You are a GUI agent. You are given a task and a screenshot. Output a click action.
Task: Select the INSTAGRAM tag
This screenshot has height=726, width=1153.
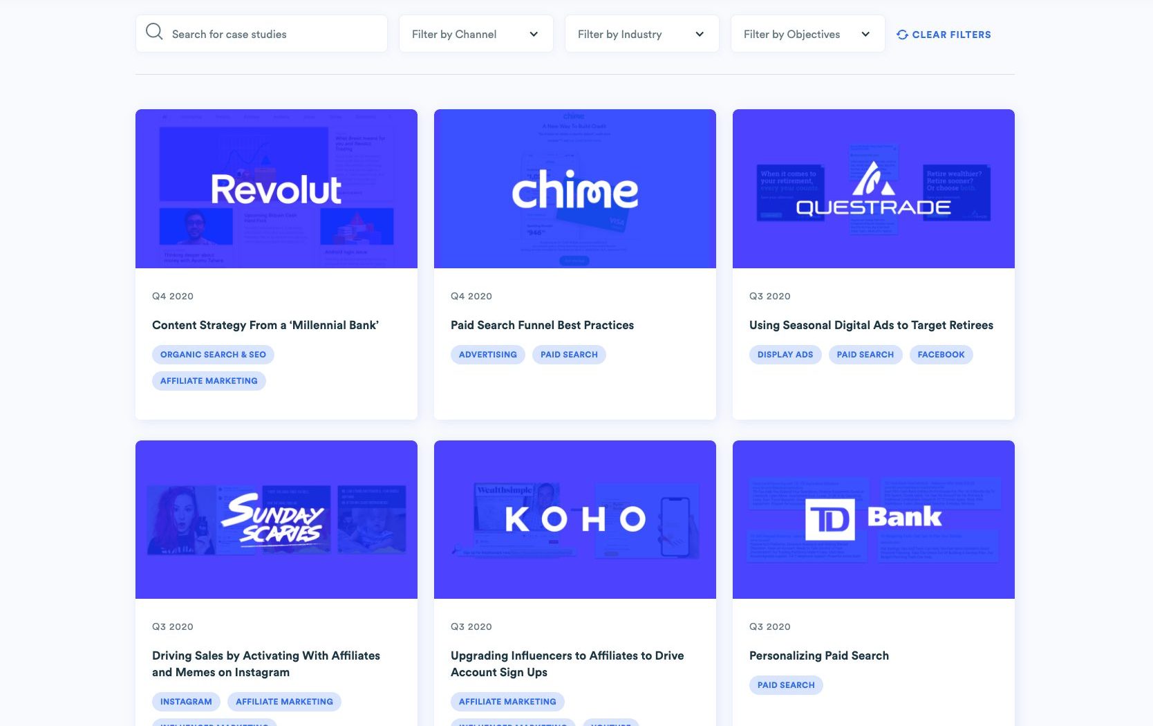pos(186,702)
